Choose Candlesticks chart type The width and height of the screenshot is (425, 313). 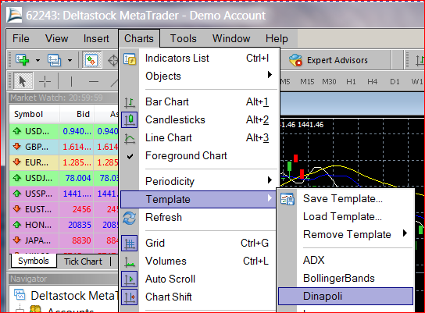point(199,119)
